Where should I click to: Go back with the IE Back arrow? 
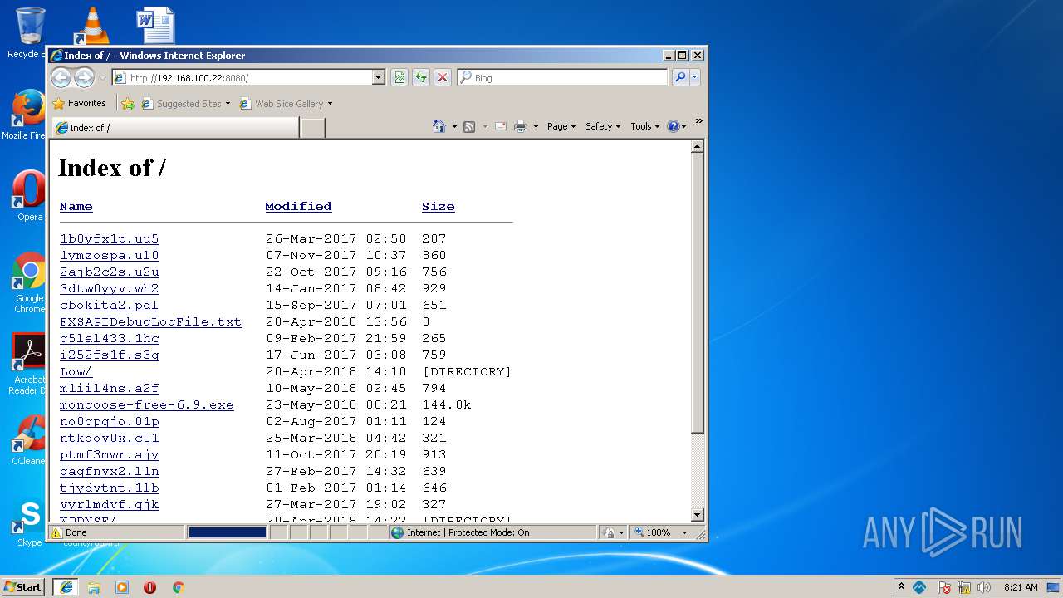(x=61, y=77)
